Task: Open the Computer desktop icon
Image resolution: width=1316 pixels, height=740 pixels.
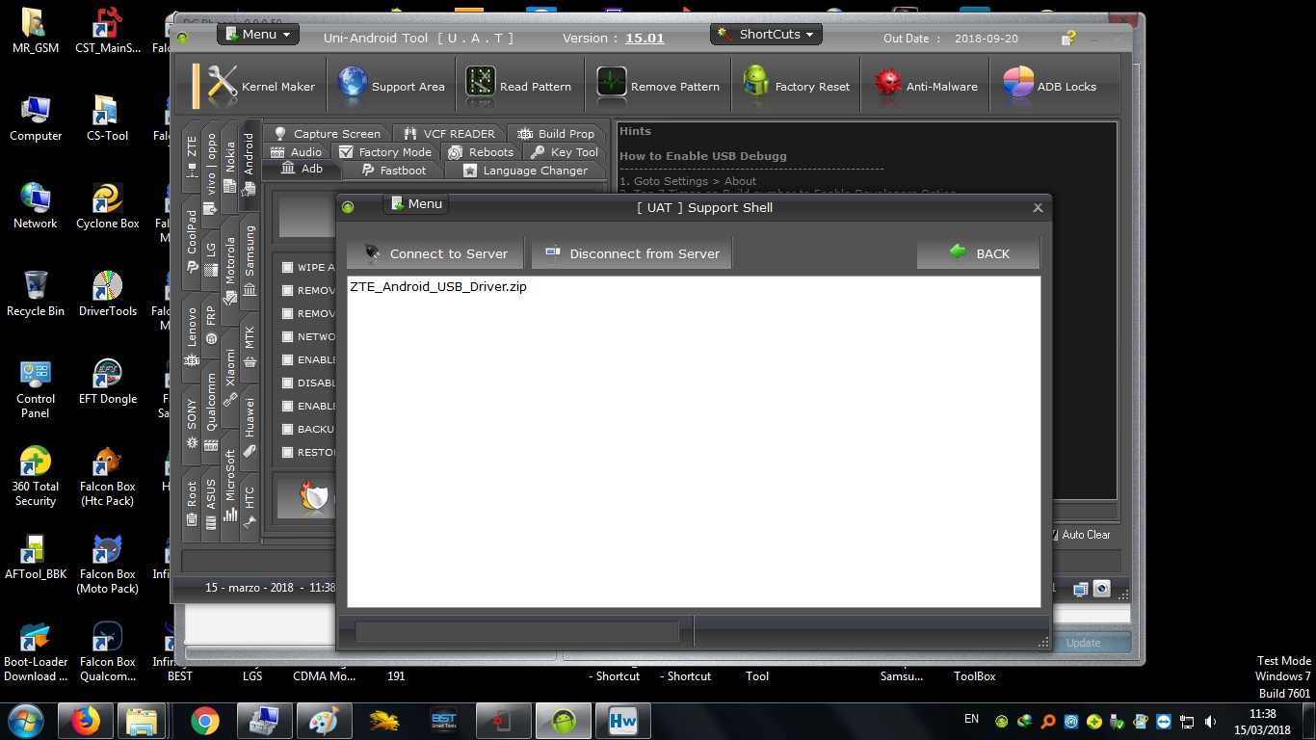Action: pyautogui.click(x=36, y=119)
